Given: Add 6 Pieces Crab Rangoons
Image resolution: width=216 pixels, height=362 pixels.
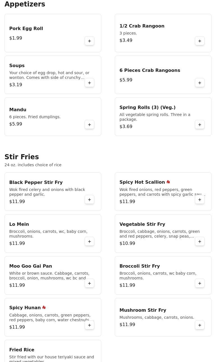Looking at the screenshot, I should click(x=200, y=83).
